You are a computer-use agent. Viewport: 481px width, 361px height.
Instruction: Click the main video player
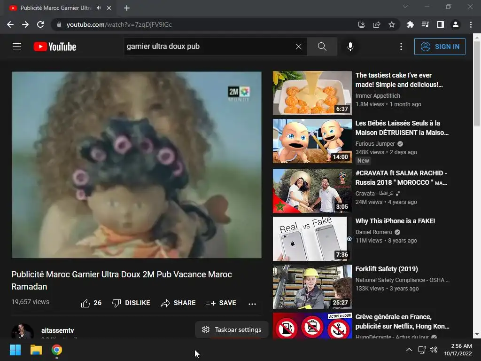point(137,165)
